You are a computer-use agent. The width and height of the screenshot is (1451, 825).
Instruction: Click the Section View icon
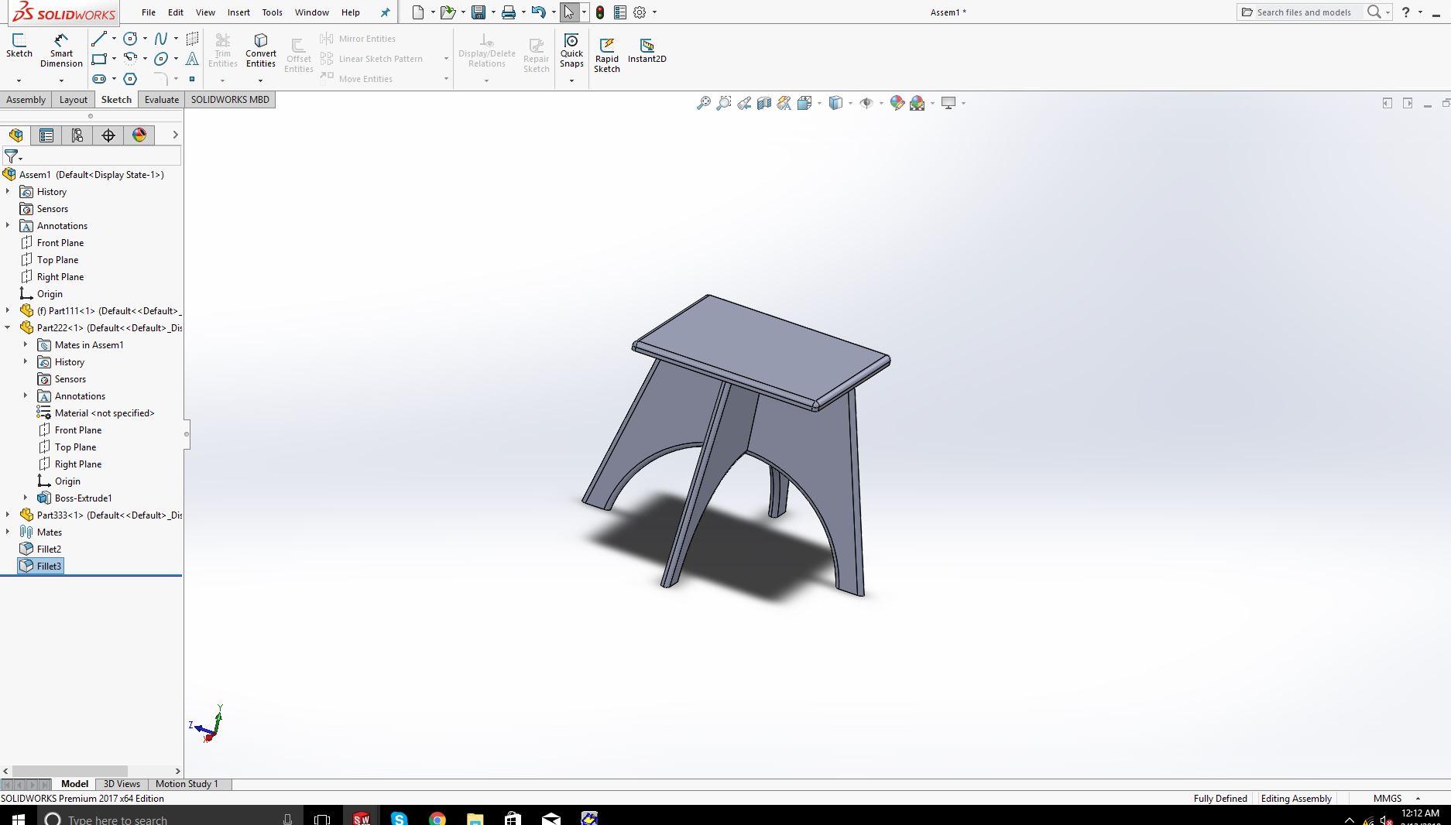click(x=764, y=103)
